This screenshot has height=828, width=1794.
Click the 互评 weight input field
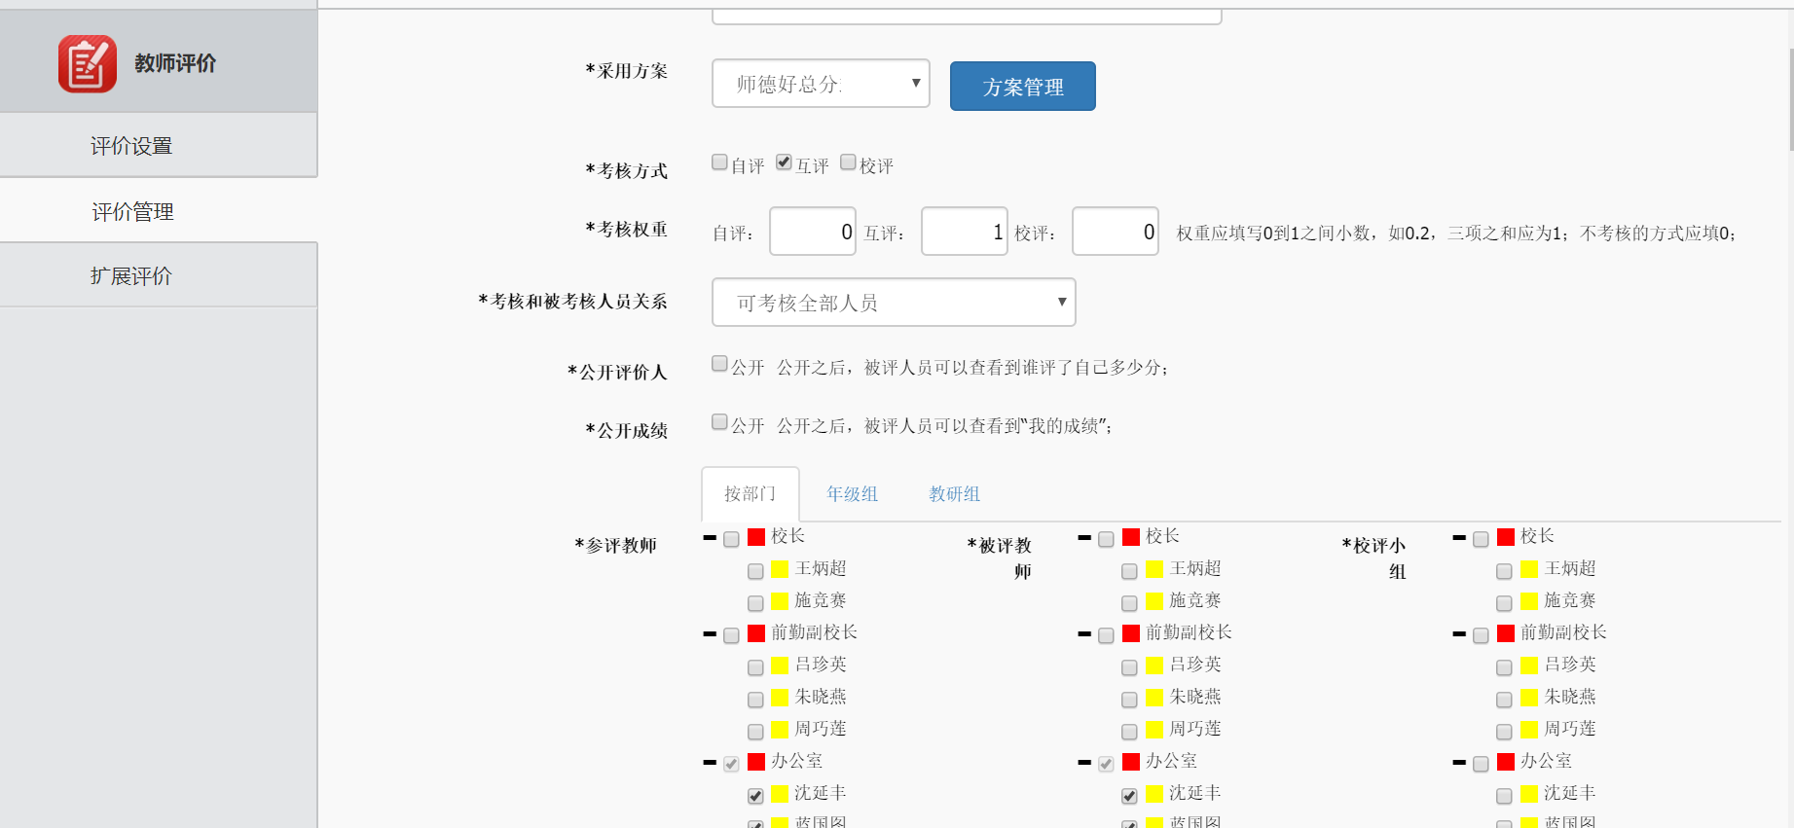point(963,233)
